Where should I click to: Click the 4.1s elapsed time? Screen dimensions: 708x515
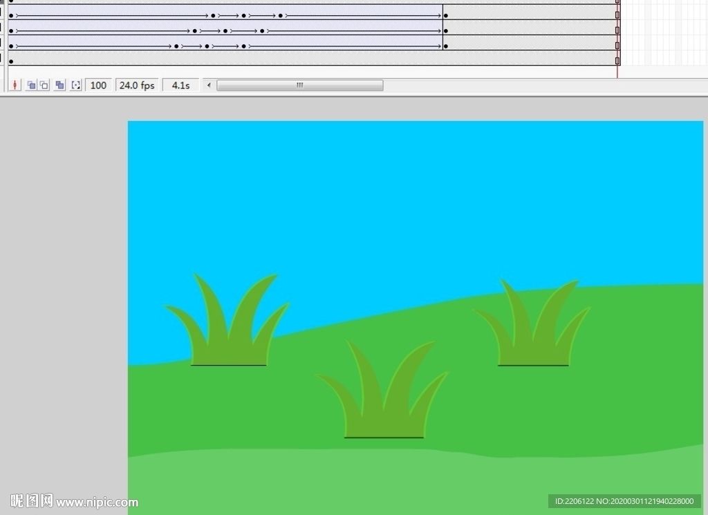pos(180,85)
